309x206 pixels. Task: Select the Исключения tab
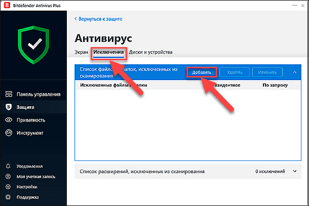108,52
